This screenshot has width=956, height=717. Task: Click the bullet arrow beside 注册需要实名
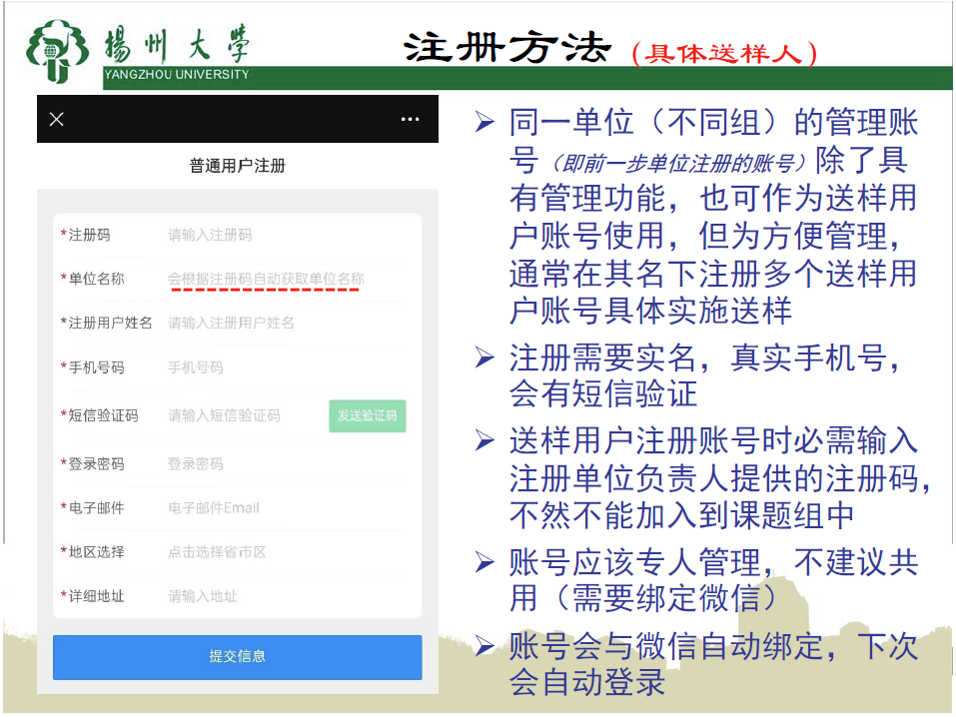pos(484,358)
